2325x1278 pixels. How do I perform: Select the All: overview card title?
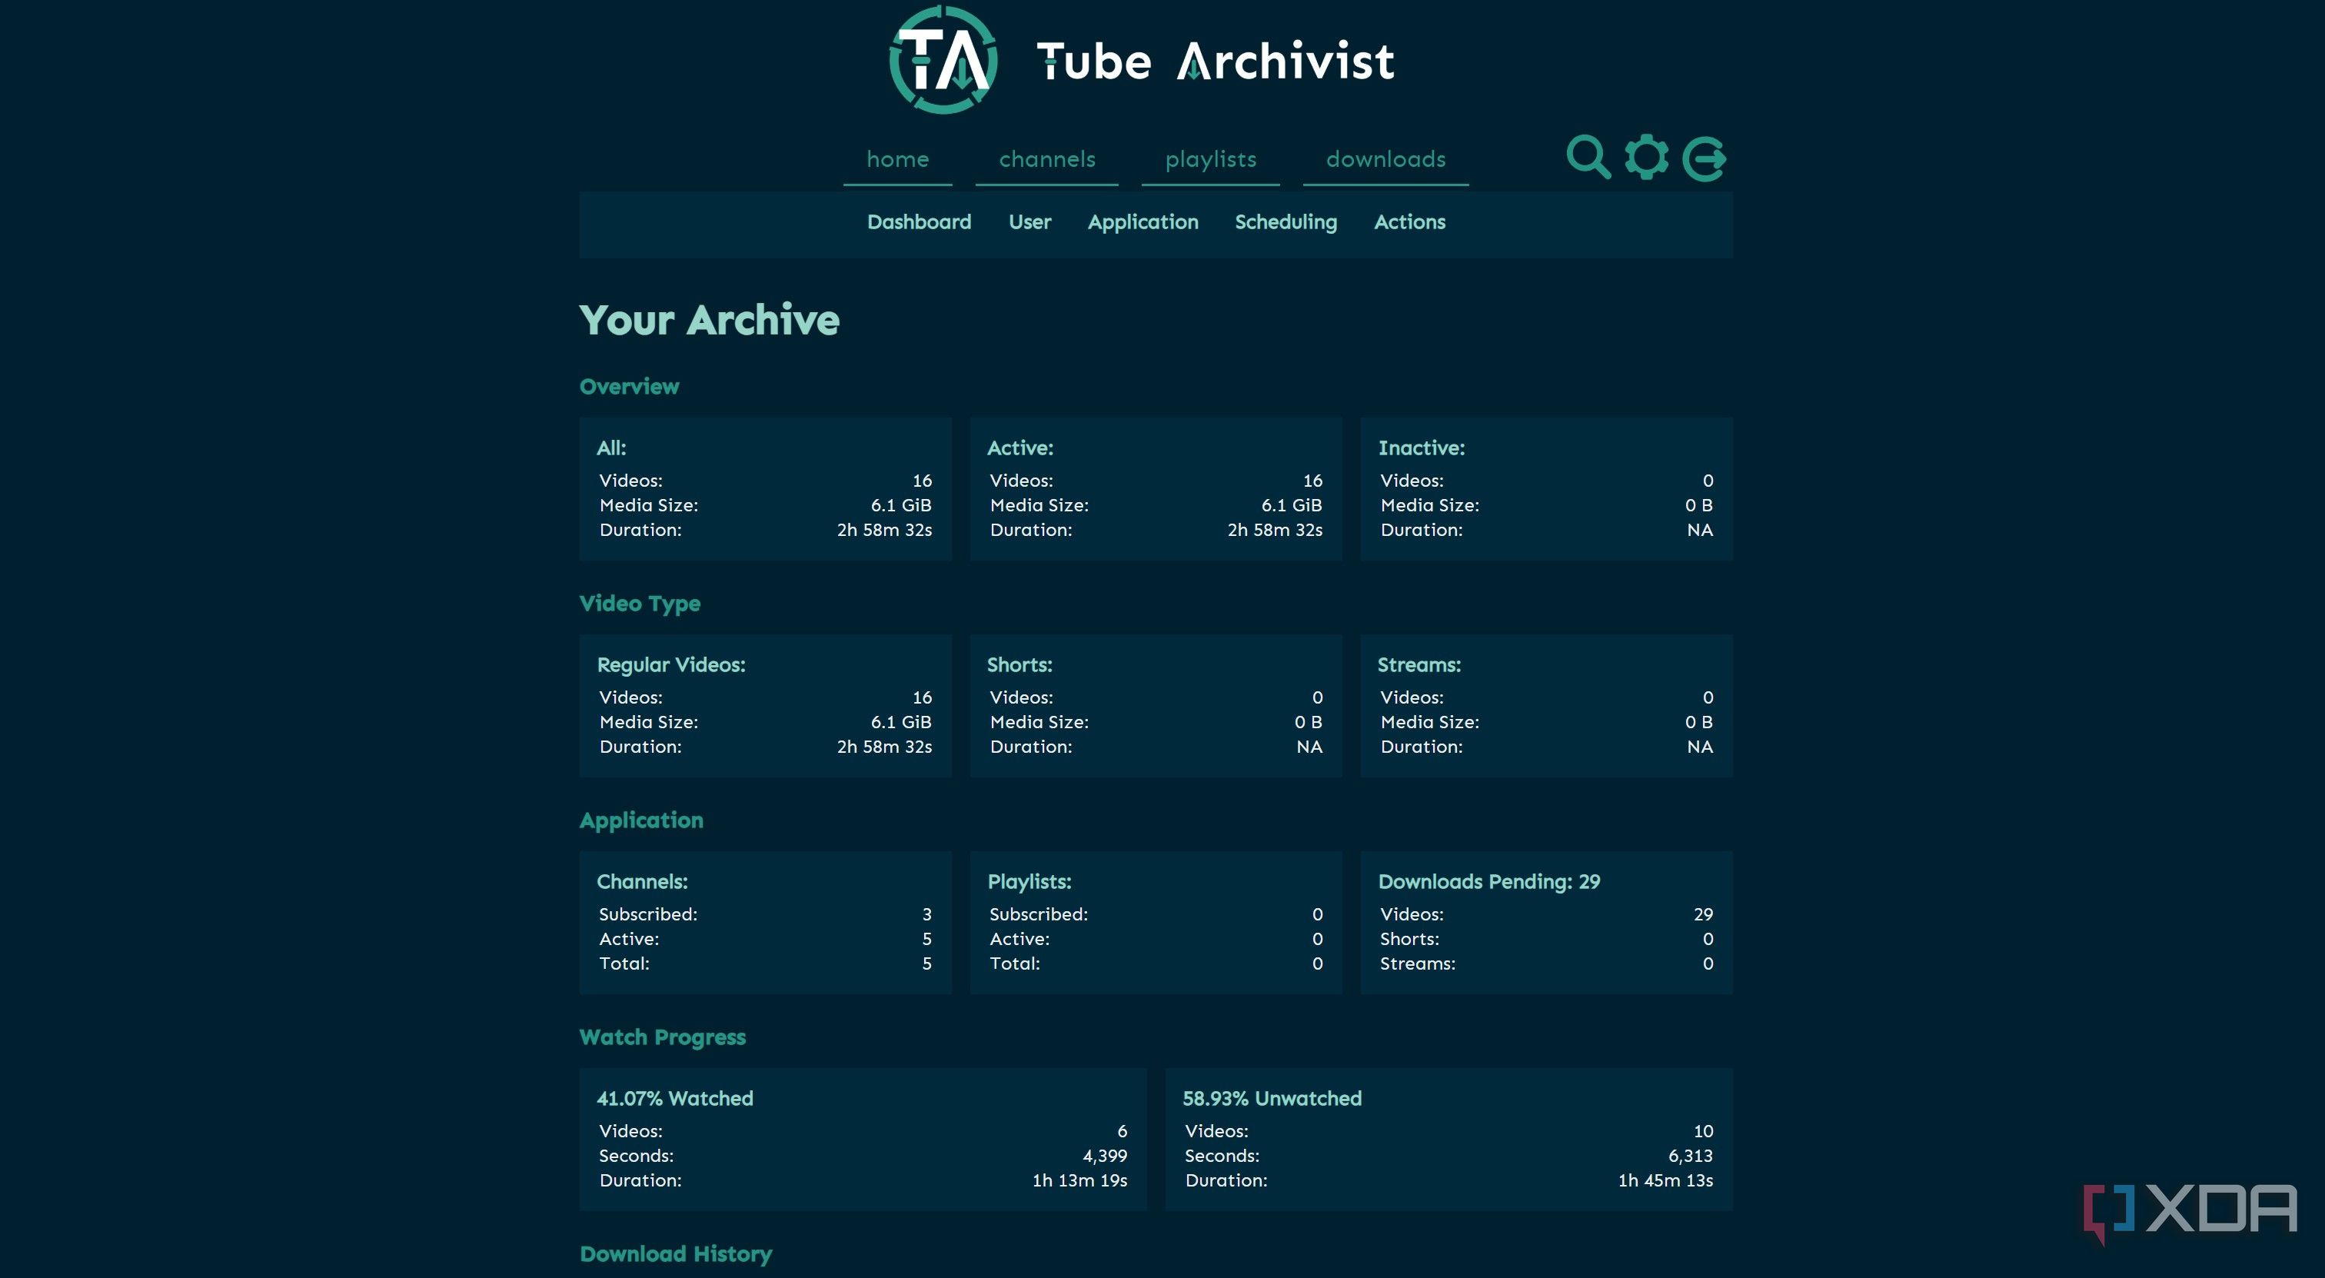click(611, 448)
